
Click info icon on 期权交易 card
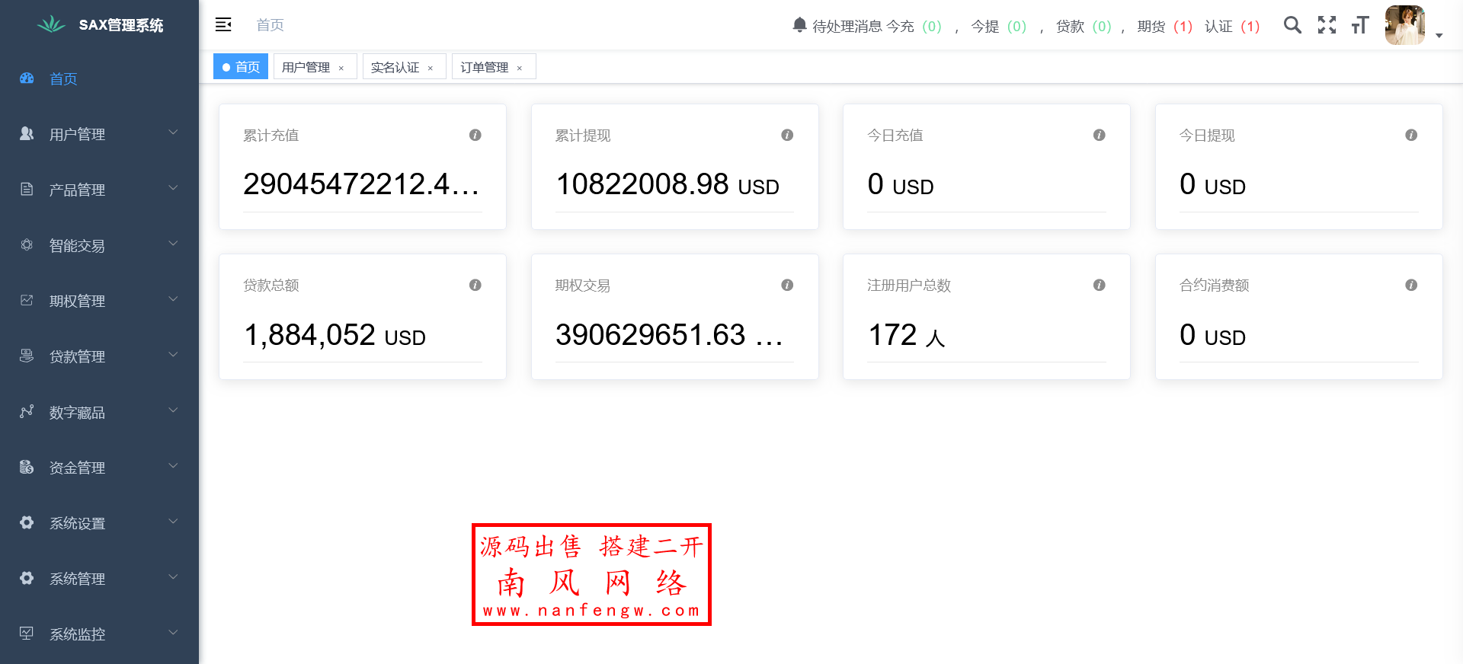[787, 285]
